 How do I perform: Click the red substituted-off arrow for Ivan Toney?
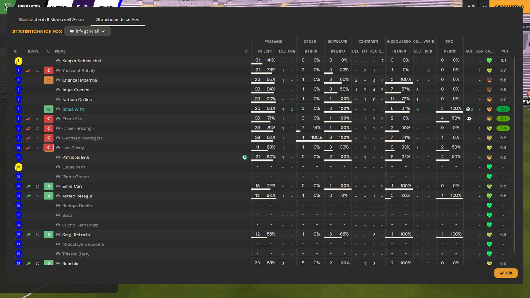pyautogui.click(x=49, y=148)
